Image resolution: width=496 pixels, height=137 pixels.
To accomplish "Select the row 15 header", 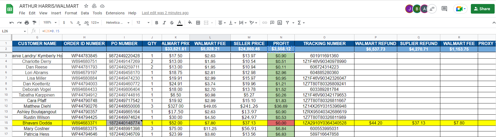I will [6, 123].
